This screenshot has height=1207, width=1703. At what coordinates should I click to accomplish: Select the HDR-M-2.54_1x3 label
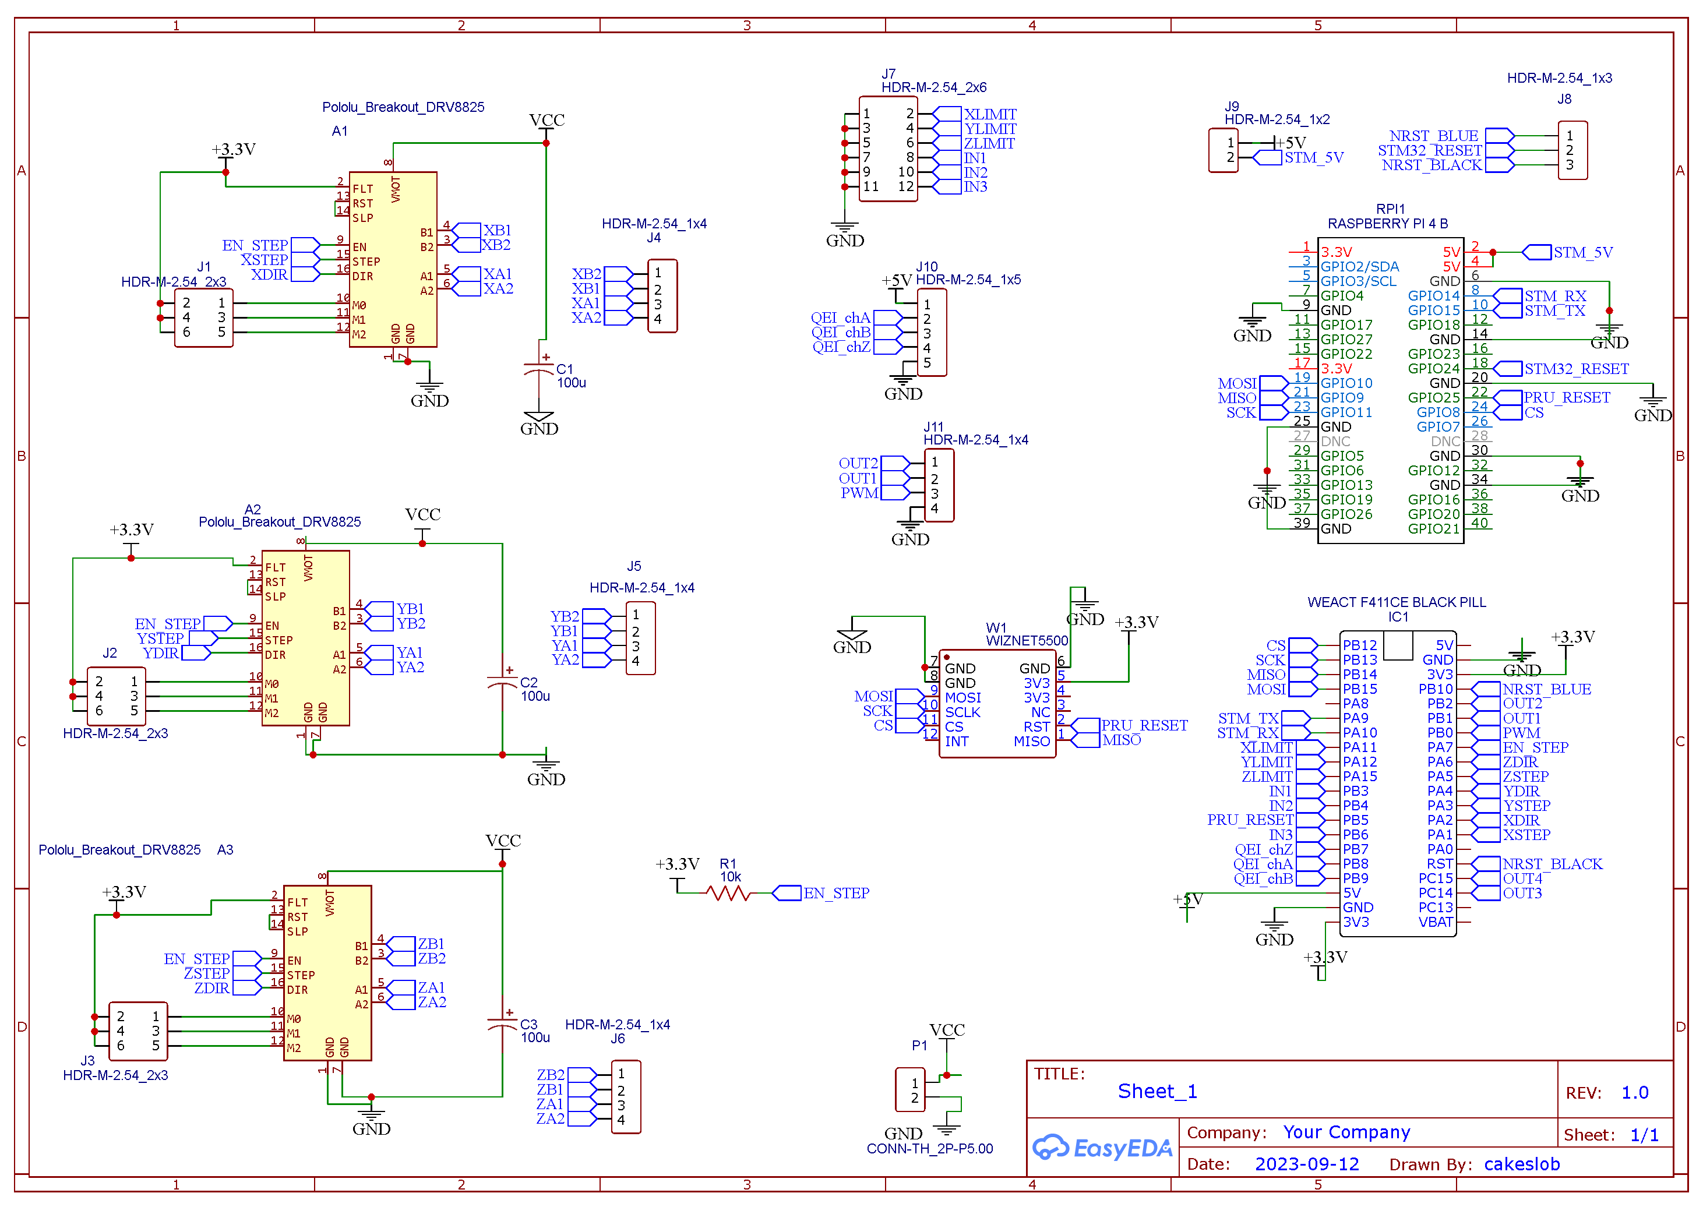coord(1560,78)
